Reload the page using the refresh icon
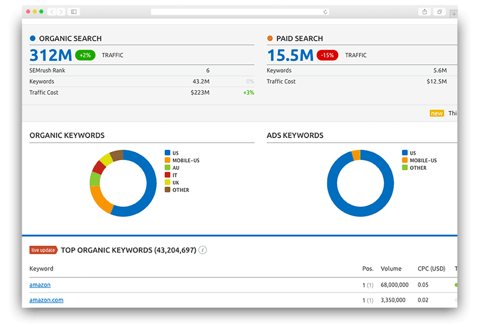 tap(325, 11)
